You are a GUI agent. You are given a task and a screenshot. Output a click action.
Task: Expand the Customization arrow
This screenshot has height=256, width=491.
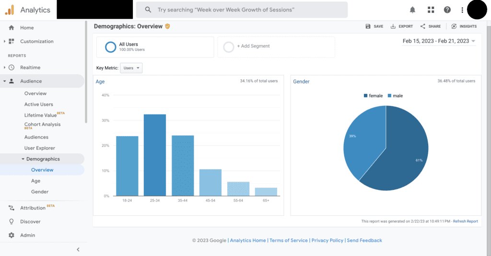[x=4, y=41]
